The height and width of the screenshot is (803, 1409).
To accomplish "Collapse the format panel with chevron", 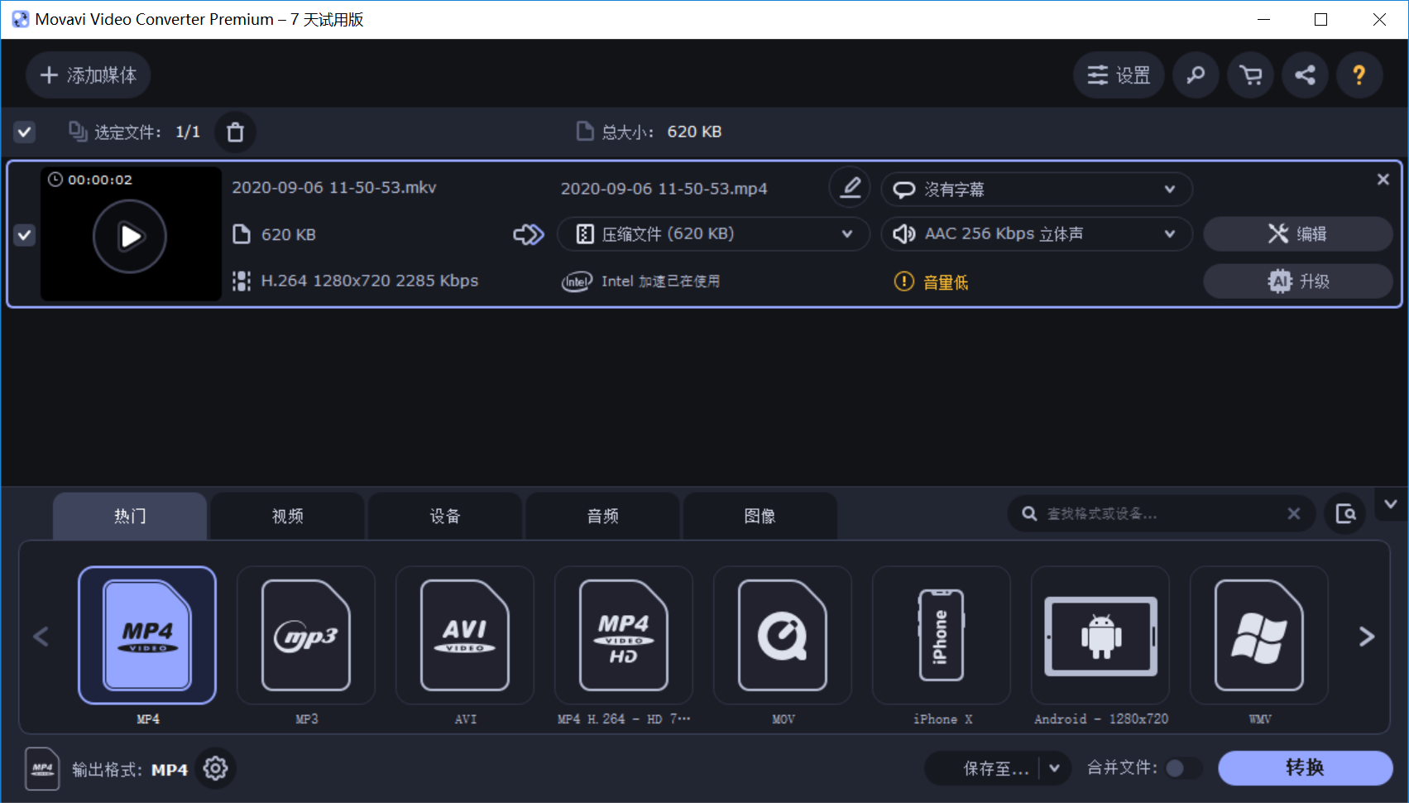I will click(1391, 504).
